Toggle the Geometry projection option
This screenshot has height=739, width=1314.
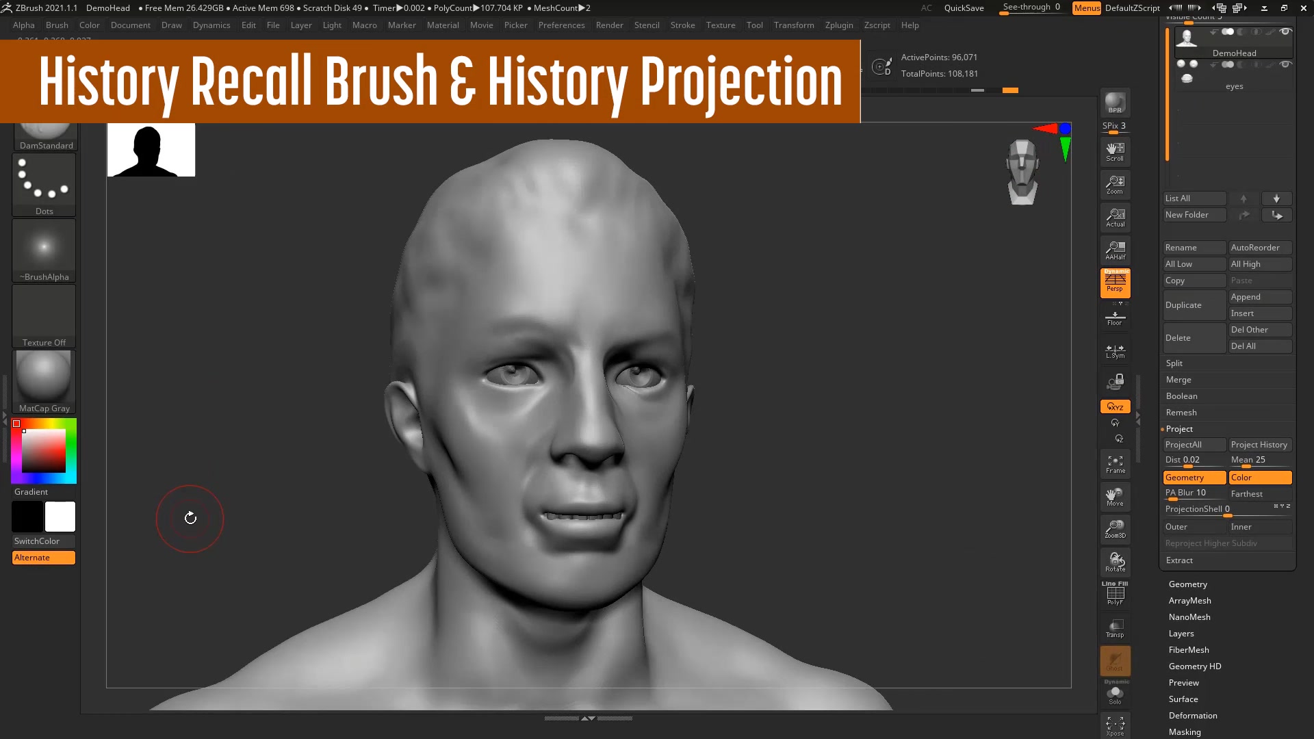[x=1194, y=478]
